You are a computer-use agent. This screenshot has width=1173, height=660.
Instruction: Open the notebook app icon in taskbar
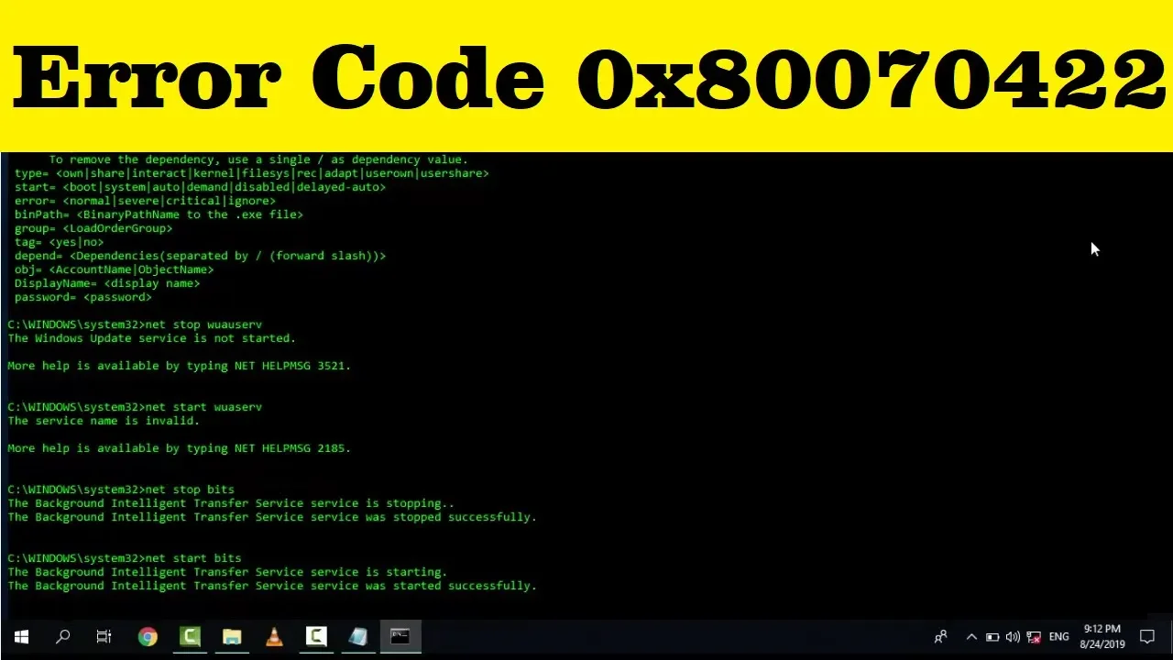click(358, 636)
